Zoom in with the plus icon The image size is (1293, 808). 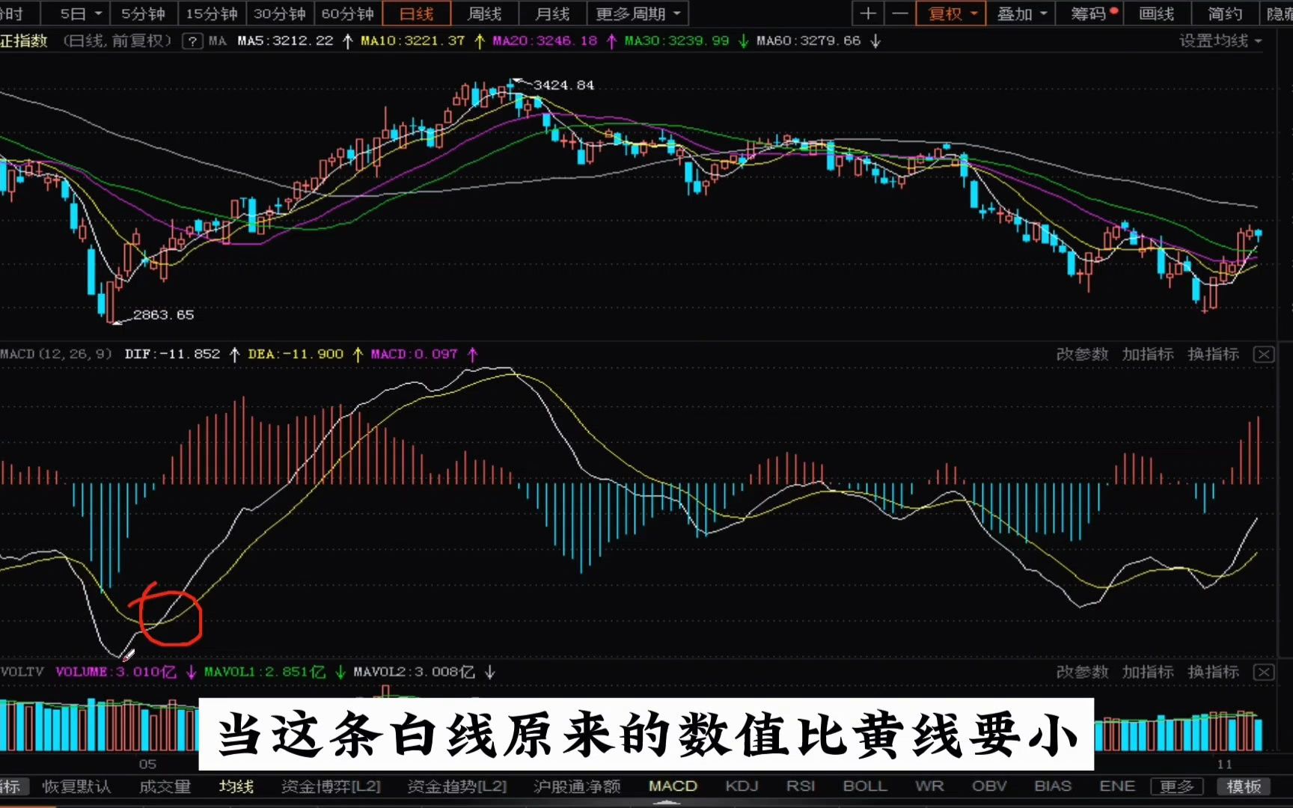[868, 13]
